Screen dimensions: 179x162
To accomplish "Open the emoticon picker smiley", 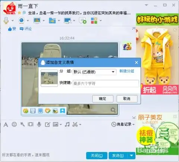I will coord(14,124).
